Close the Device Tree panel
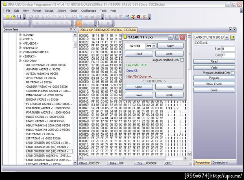This screenshot has height=180, width=244. coord(74,29)
